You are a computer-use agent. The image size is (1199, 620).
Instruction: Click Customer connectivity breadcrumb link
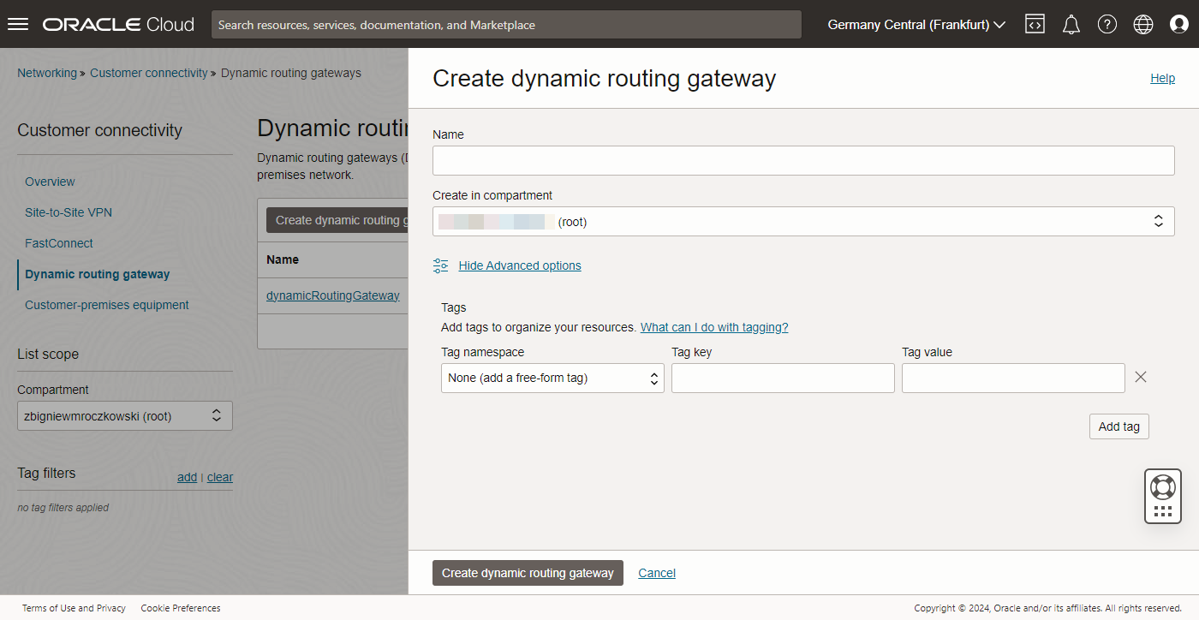coord(149,73)
